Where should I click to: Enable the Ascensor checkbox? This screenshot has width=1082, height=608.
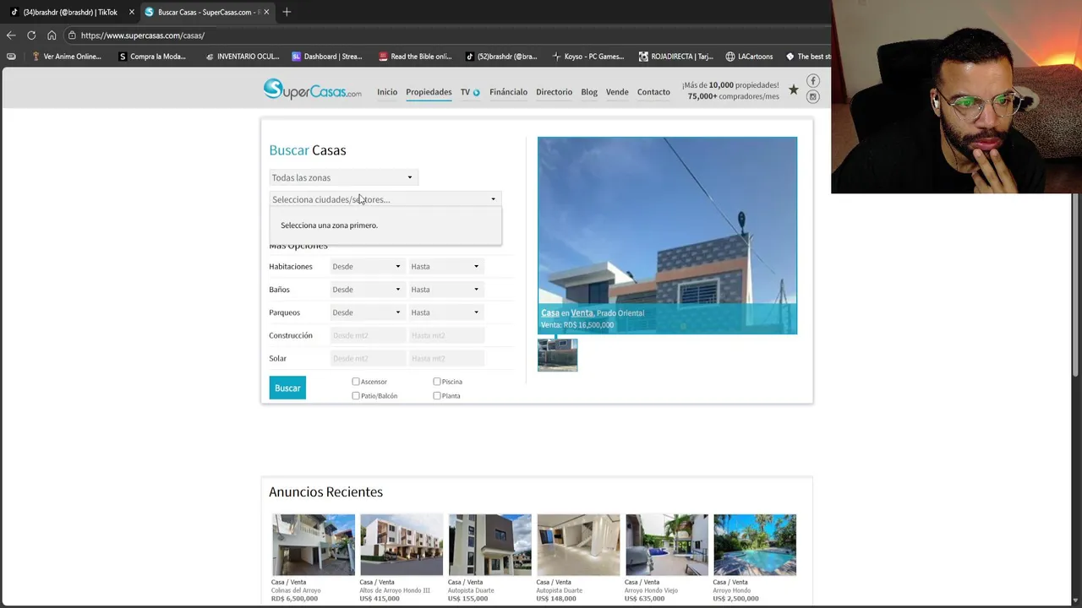[x=356, y=382]
